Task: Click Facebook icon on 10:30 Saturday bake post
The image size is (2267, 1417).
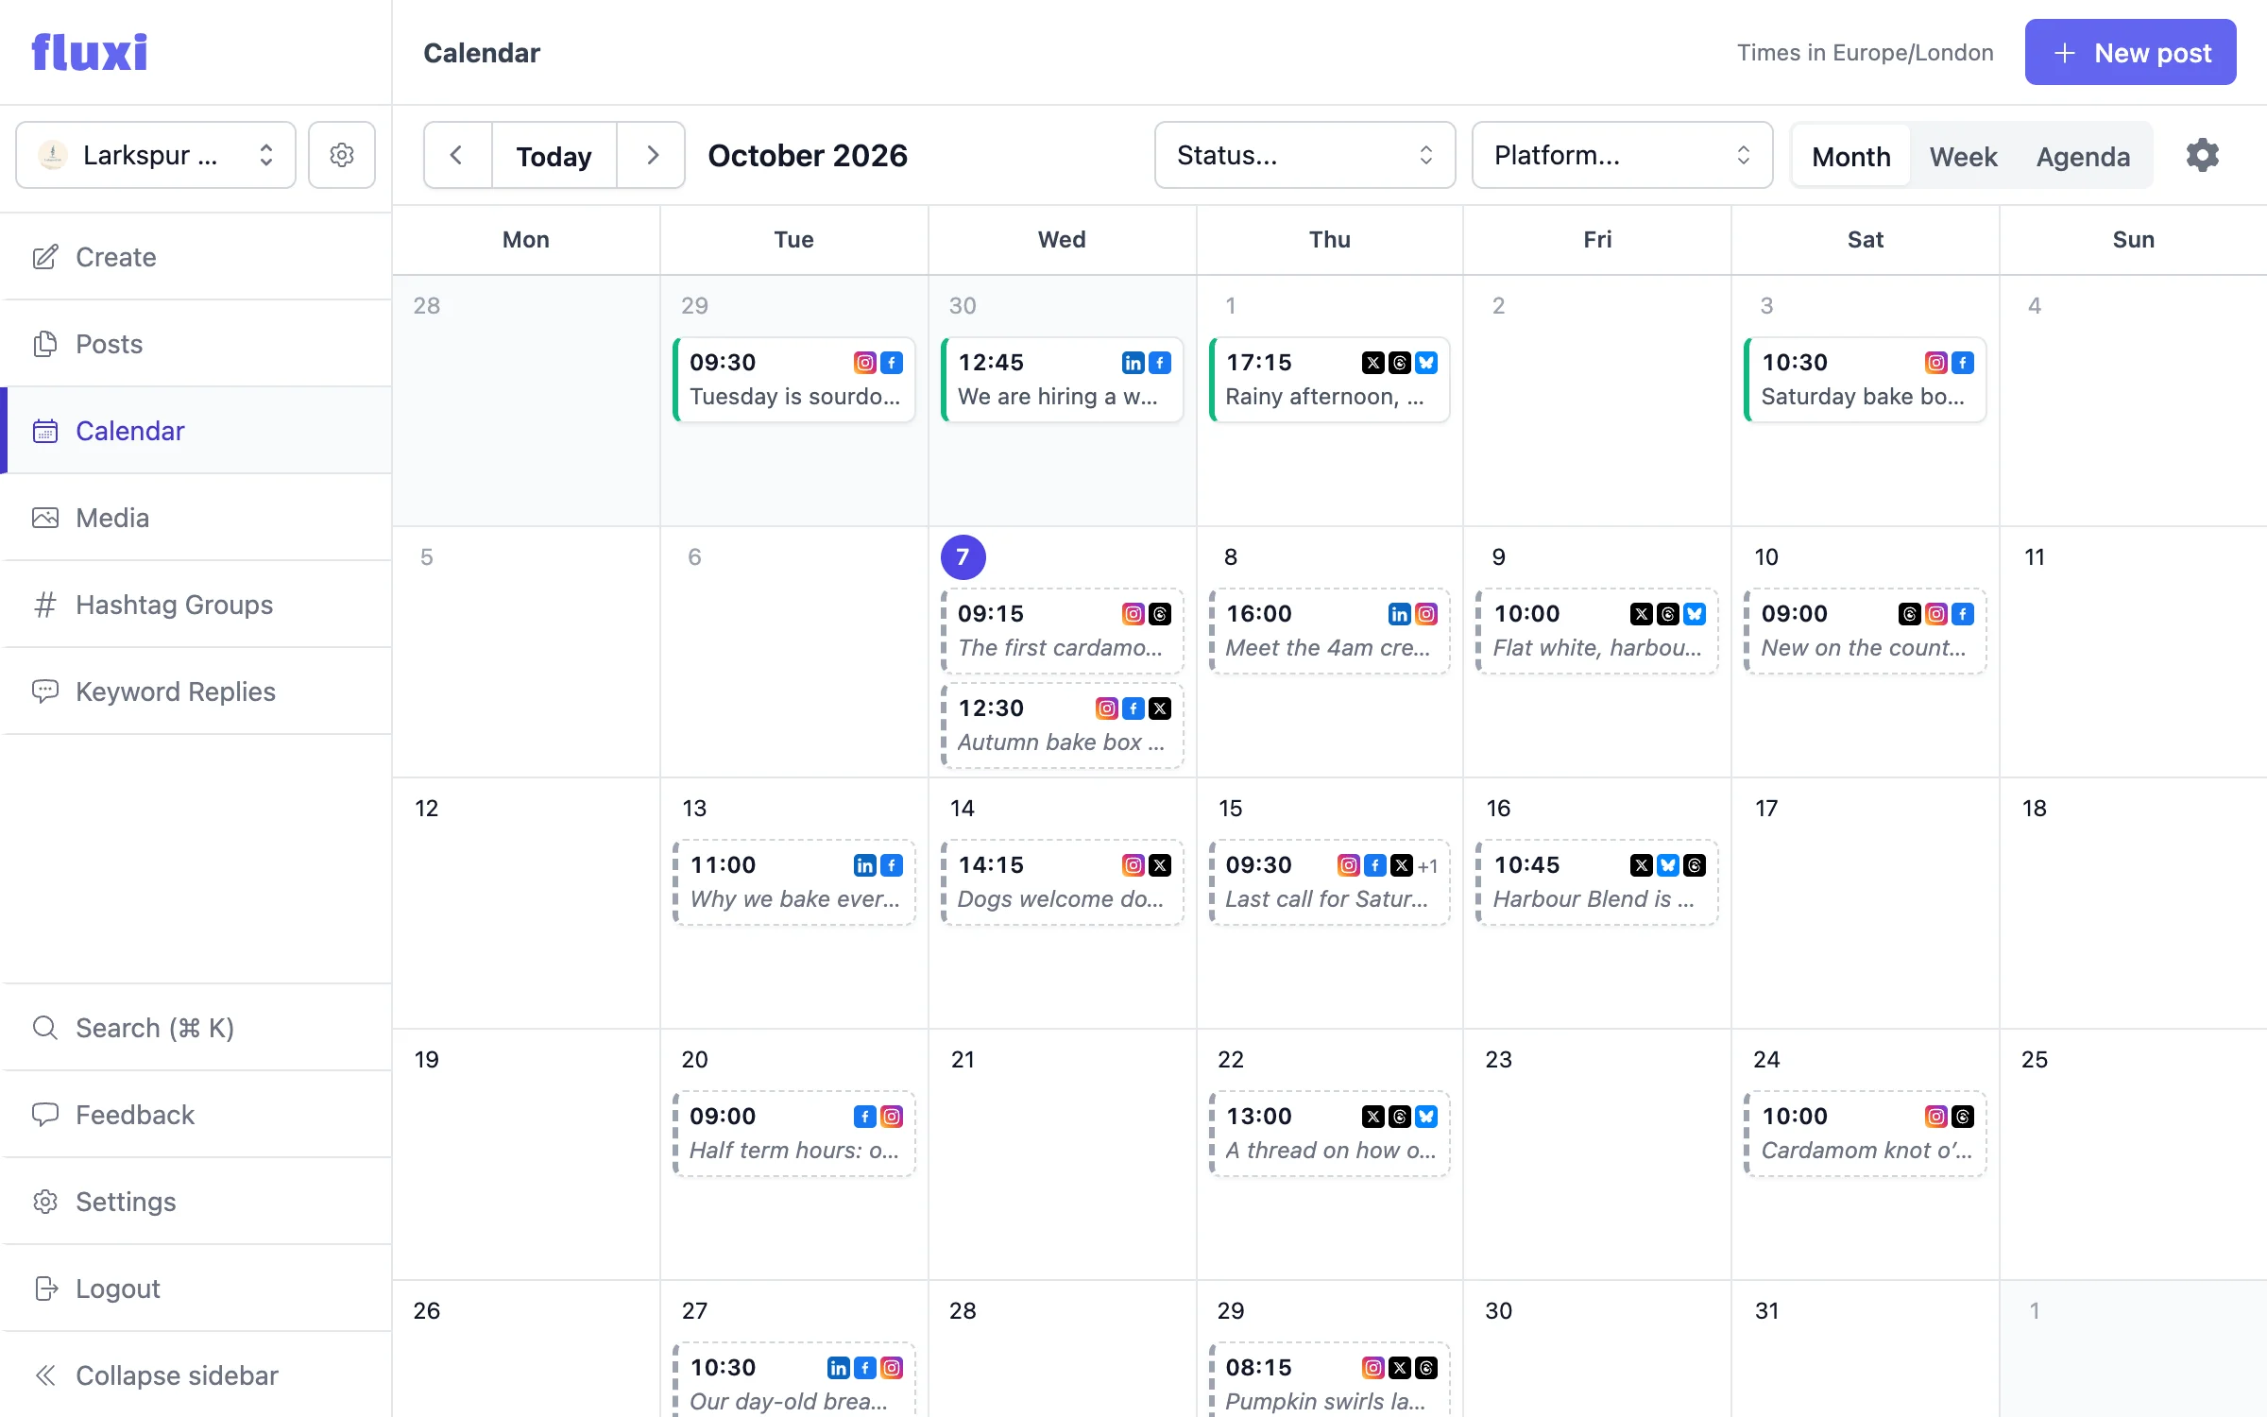Action: click(1963, 363)
